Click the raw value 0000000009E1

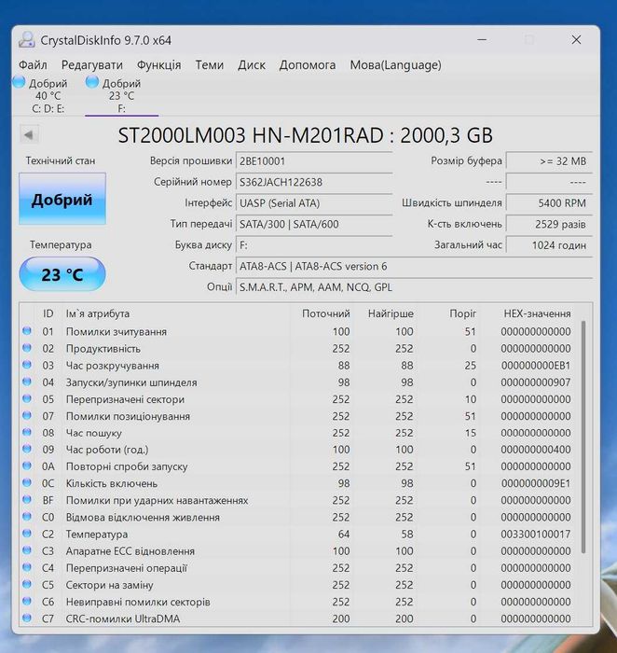(x=536, y=483)
